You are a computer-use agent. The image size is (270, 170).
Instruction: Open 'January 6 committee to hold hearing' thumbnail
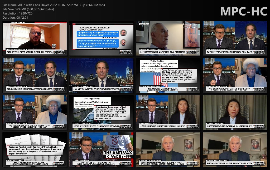(101, 75)
